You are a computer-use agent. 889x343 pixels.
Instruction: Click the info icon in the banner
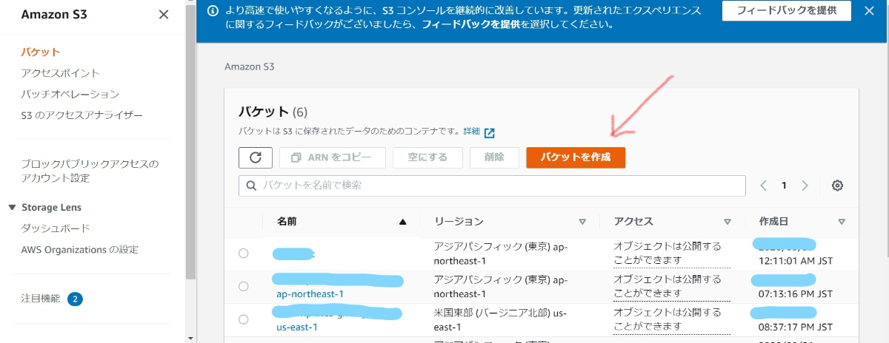tap(213, 10)
